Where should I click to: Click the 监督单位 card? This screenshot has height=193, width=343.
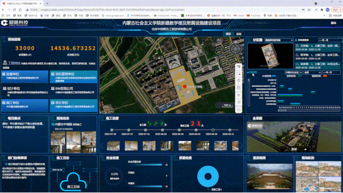click(x=25, y=76)
